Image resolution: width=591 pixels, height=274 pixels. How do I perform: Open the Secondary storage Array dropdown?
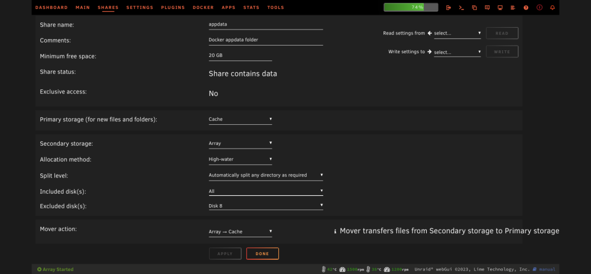(x=241, y=143)
